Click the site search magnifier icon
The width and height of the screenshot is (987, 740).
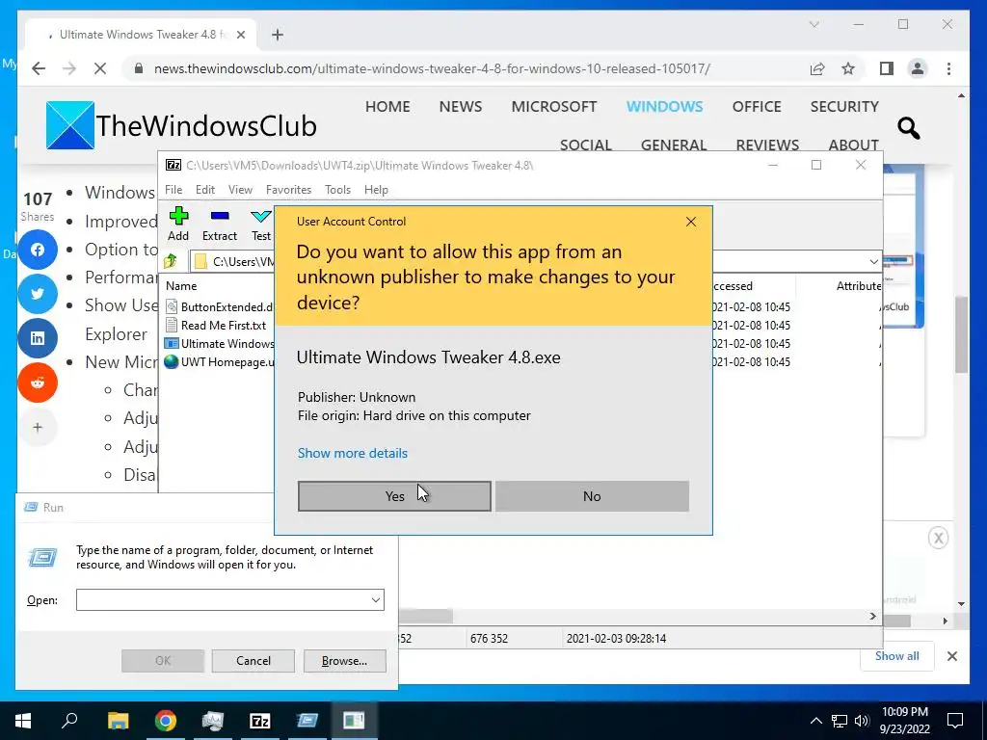pos(908,128)
